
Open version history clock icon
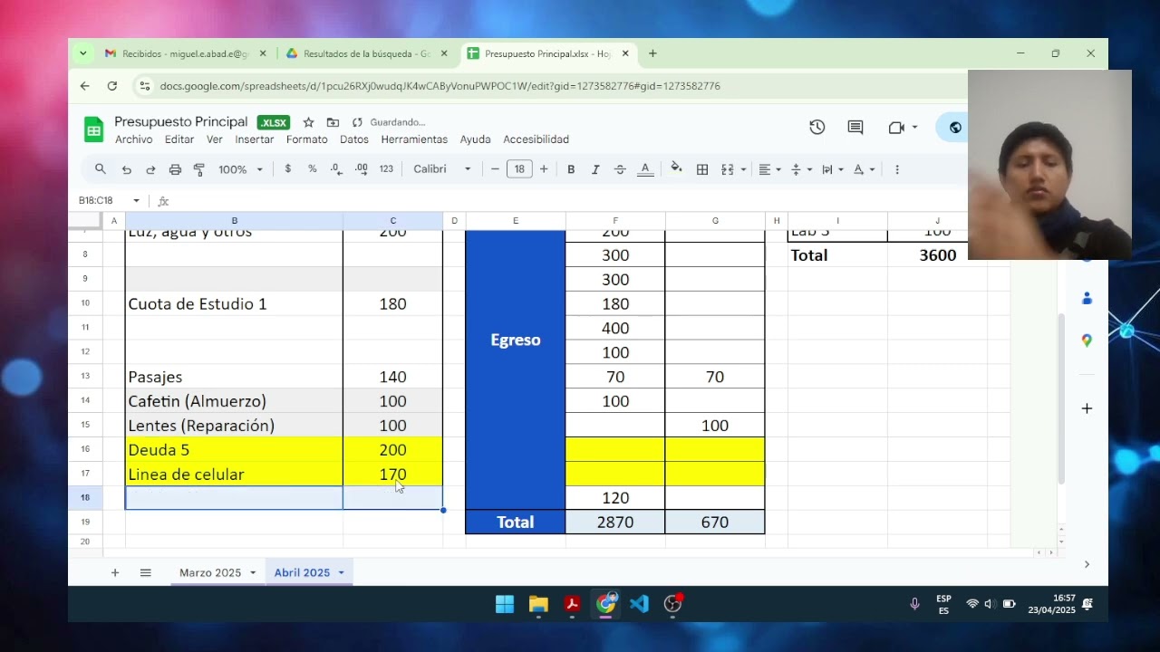(x=817, y=128)
